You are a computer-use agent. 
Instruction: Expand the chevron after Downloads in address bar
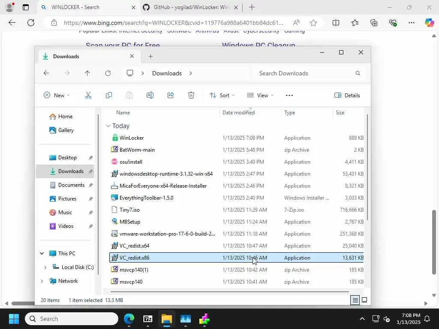(191, 73)
